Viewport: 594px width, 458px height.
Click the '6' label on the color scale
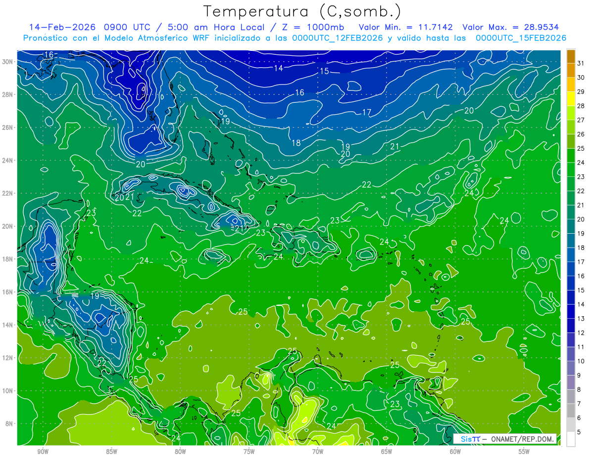point(580,418)
